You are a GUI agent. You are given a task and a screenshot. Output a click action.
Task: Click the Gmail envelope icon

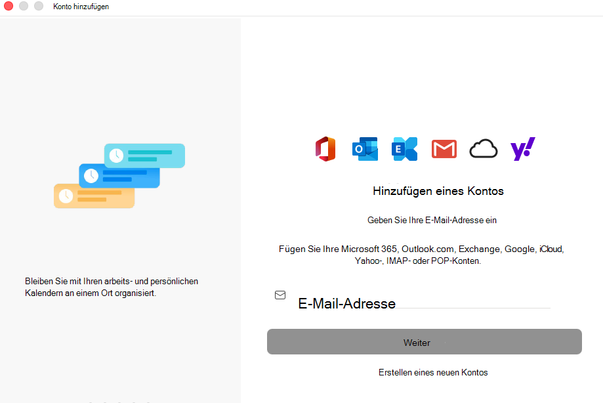[444, 149]
